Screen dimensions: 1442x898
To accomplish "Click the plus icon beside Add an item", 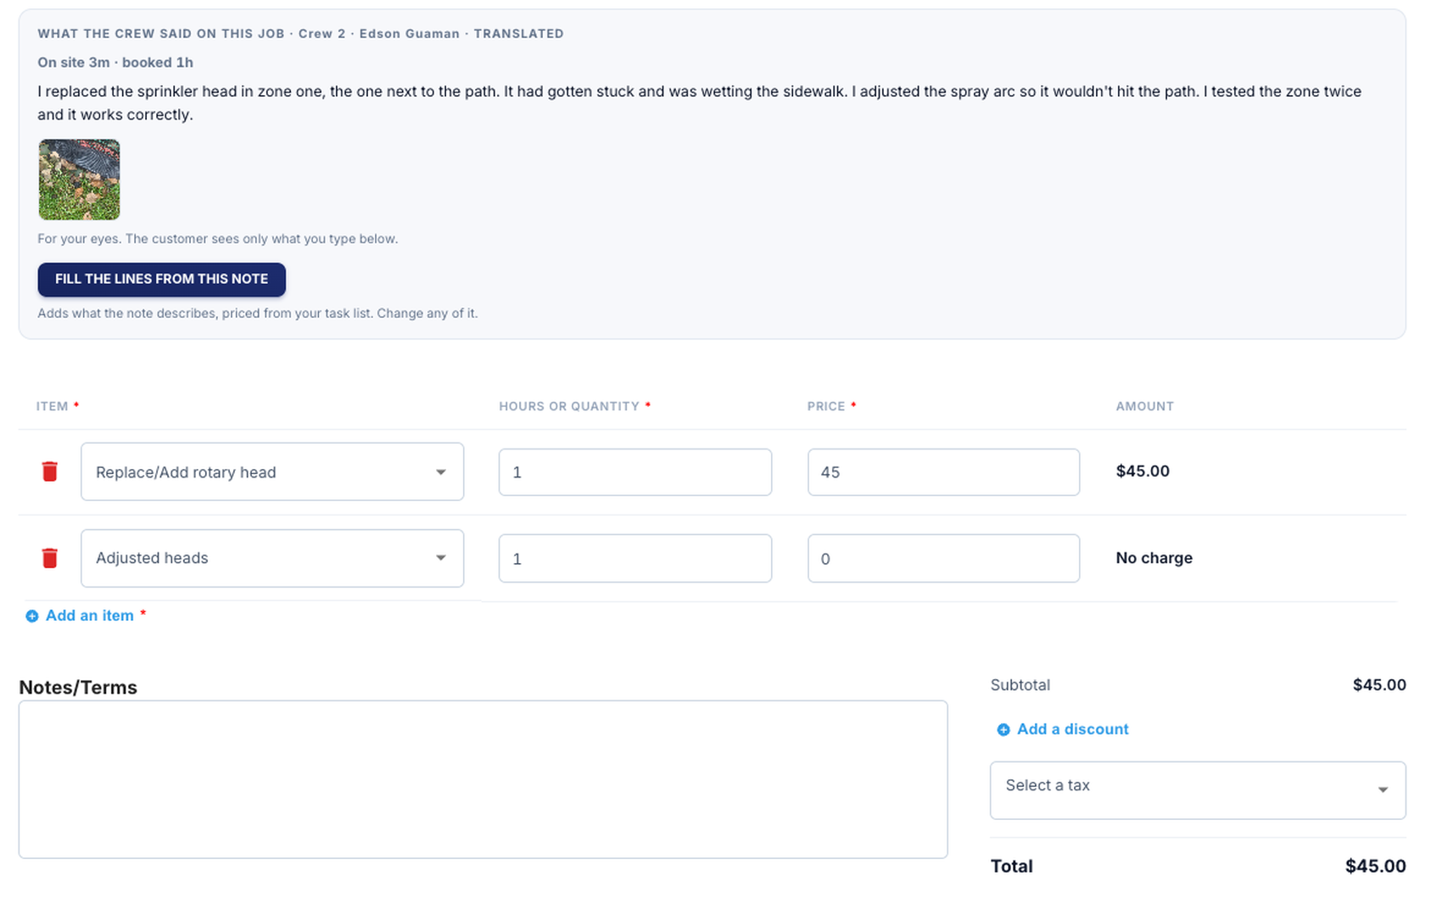I will 32,616.
